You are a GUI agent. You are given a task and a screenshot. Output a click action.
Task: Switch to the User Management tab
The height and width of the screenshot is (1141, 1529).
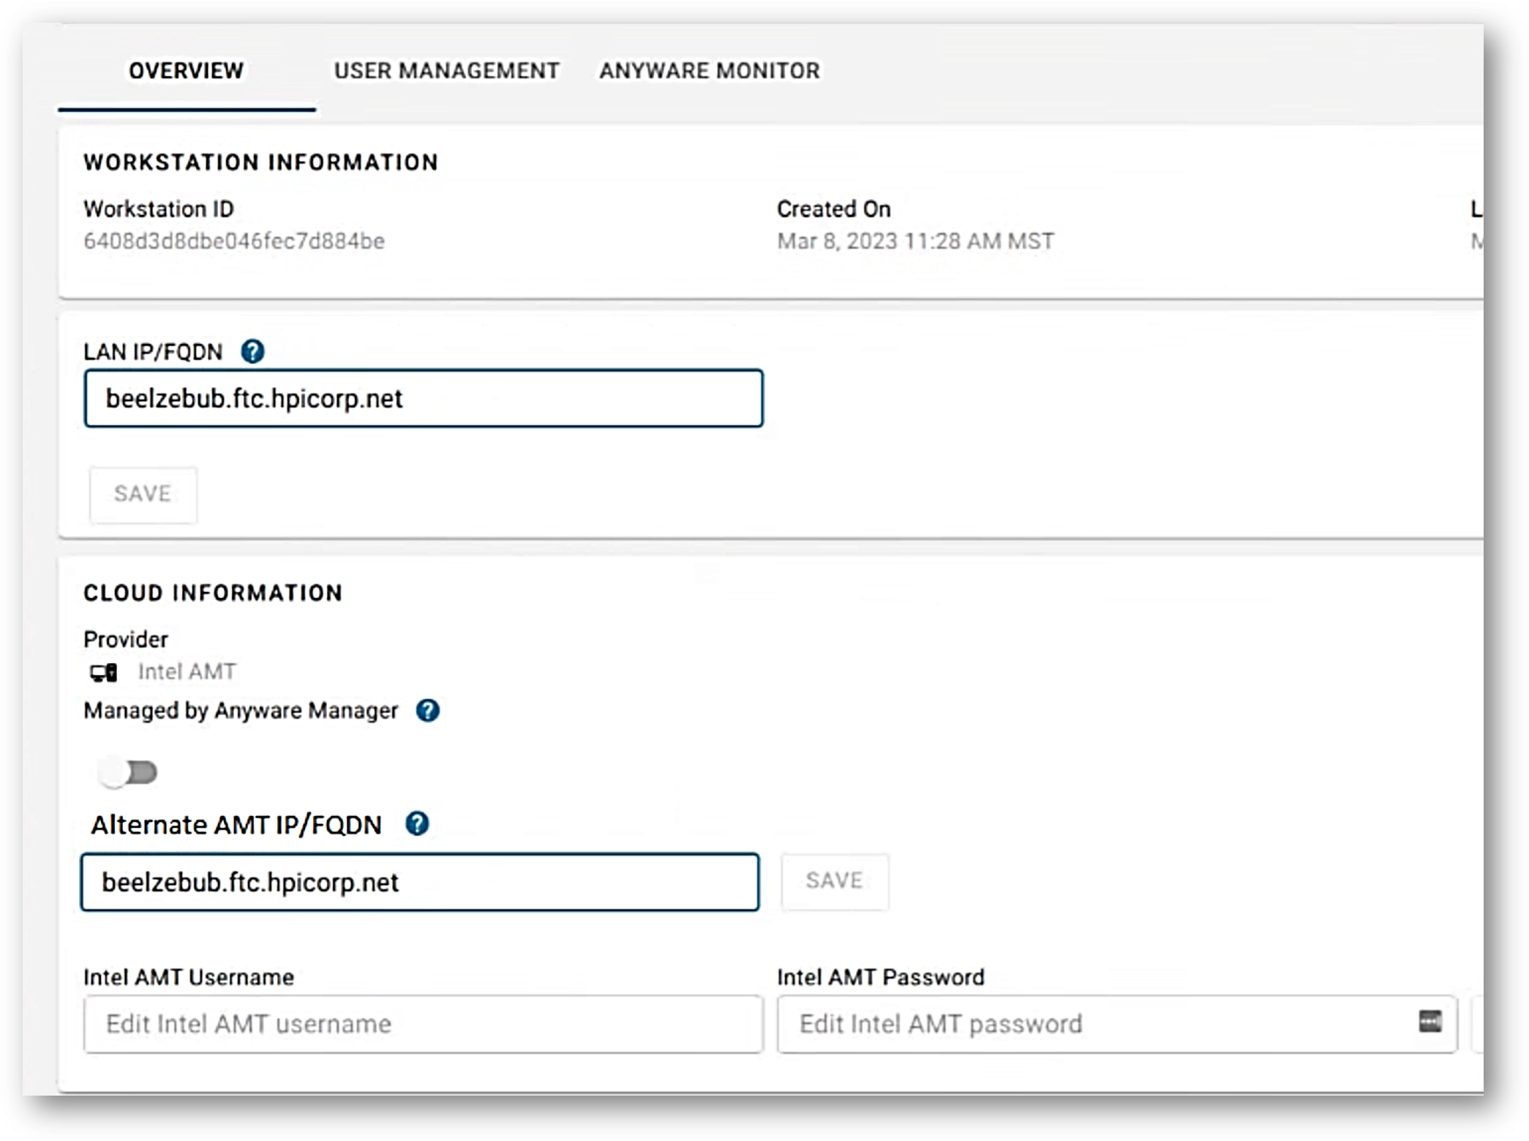click(x=446, y=70)
